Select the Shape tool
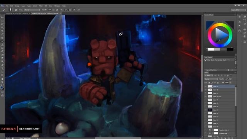This screenshot has width=247, height=139. click(2, 75)
